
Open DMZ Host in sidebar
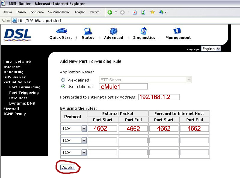[x=18, y=98]
